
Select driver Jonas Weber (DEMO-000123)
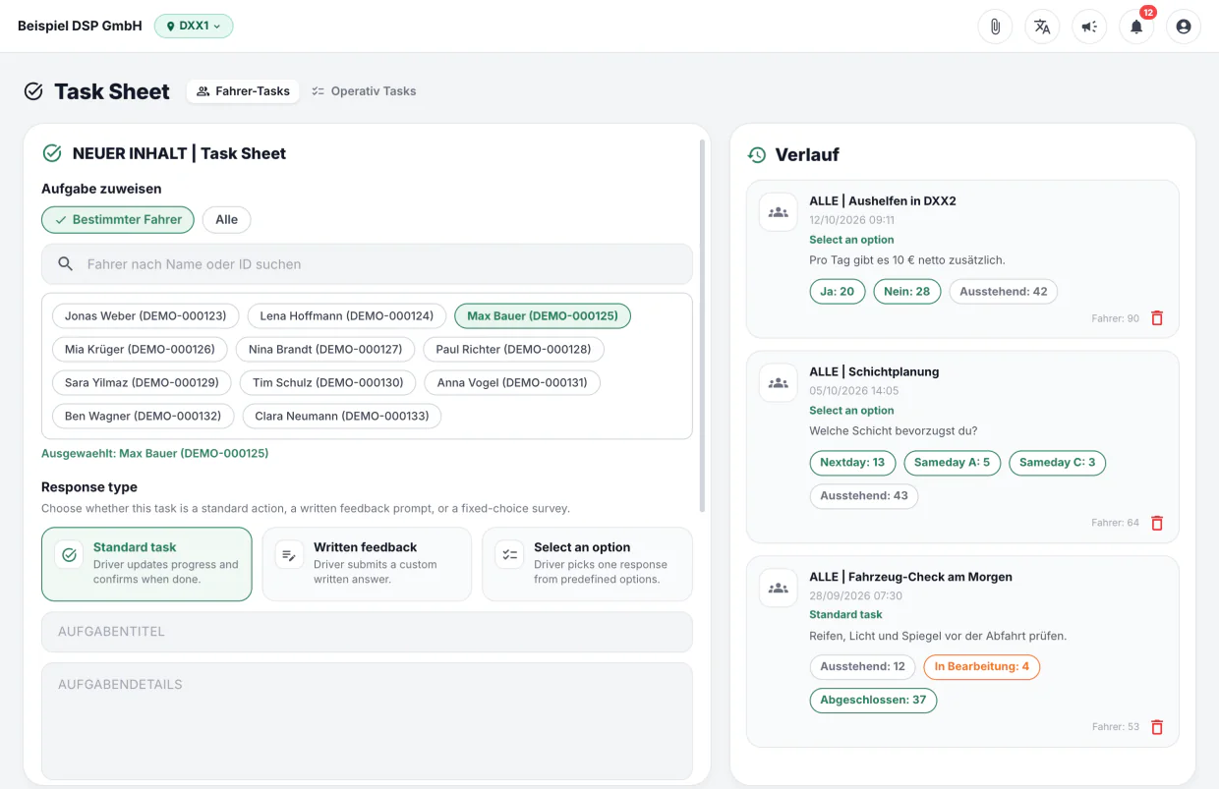145,315
